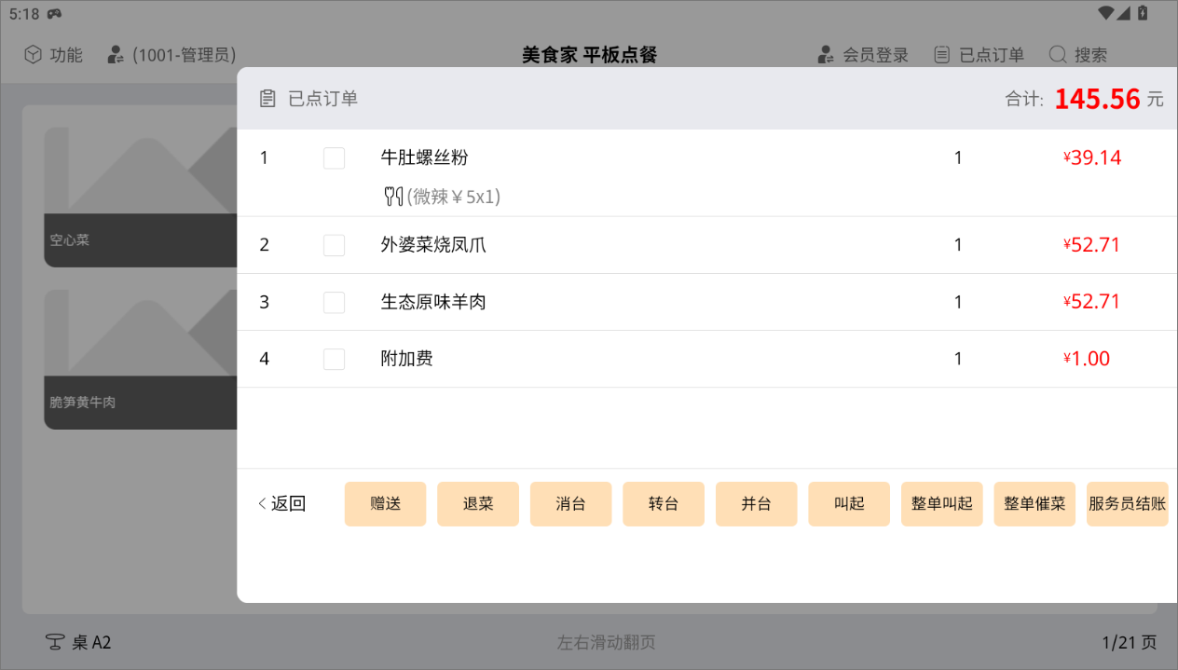
Task: Select the 外婆菜烧凤爪 checkbox
Action: (334, 245)
